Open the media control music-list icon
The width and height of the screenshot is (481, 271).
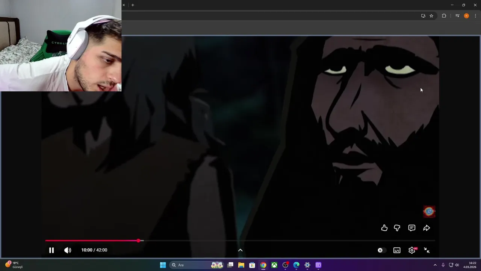(x=457, y=16)
